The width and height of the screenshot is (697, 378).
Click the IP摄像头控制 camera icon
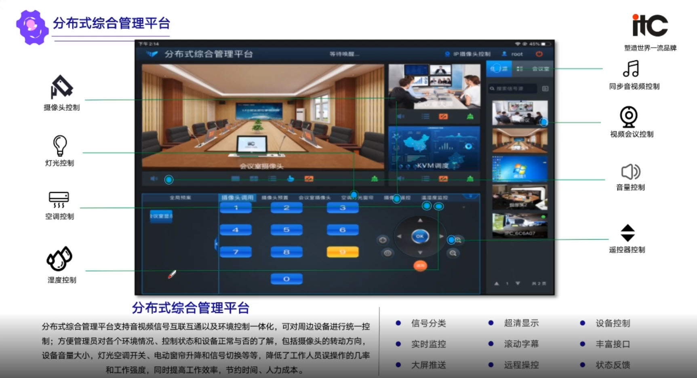[447, 54]
